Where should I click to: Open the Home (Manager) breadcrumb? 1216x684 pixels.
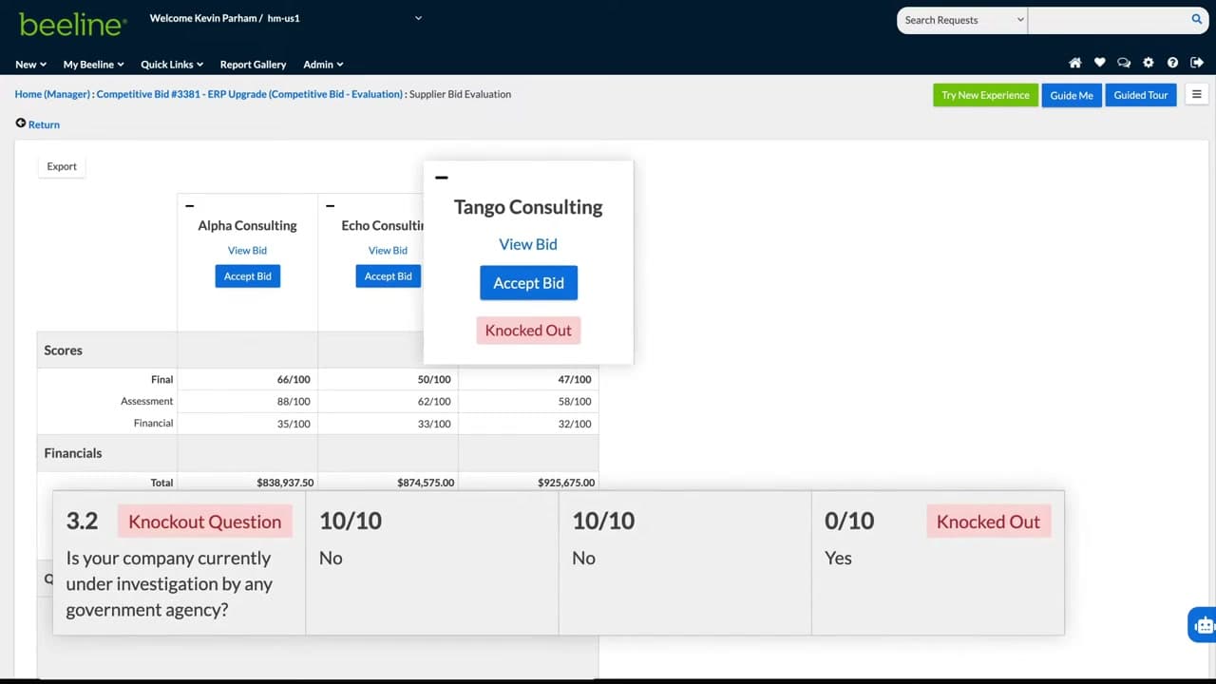pyautogui.click(x=53, y=94)
